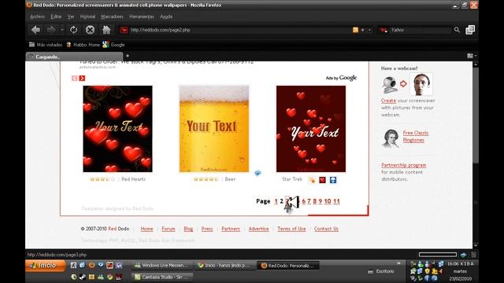Click the previous arrow above templates
This screenshot has height=283, width=504.
[x=75, y=79]
